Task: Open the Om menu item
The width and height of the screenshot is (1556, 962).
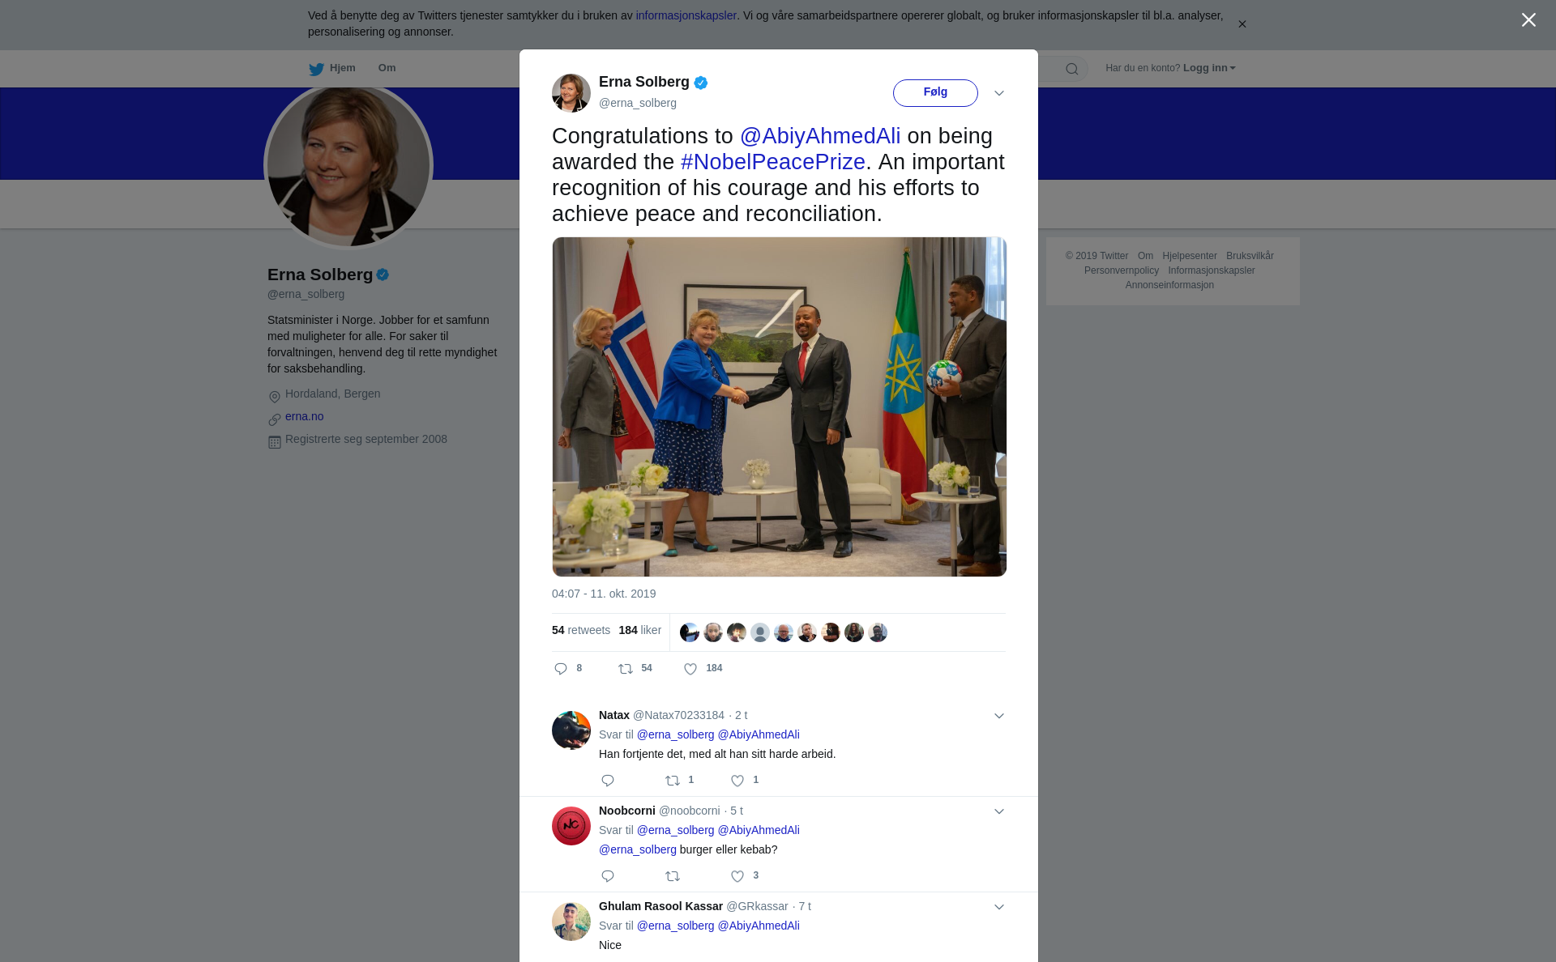Action: (x=387, y=68)
